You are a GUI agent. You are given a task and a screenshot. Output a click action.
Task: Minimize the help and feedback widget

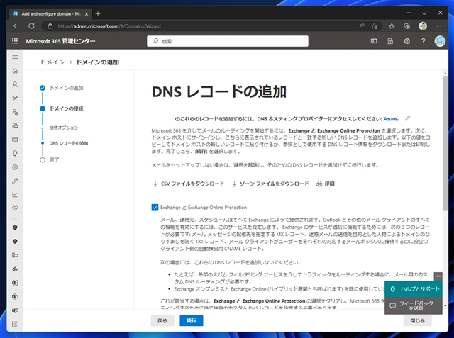click(x=438, y=276)
